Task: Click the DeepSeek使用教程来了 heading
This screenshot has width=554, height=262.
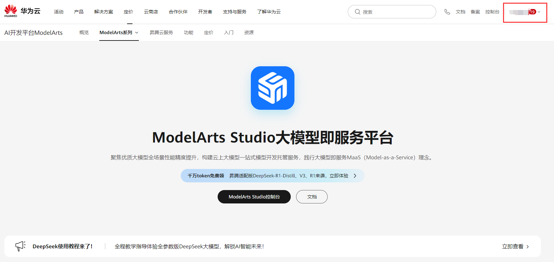Action: (x=63, y=247)
